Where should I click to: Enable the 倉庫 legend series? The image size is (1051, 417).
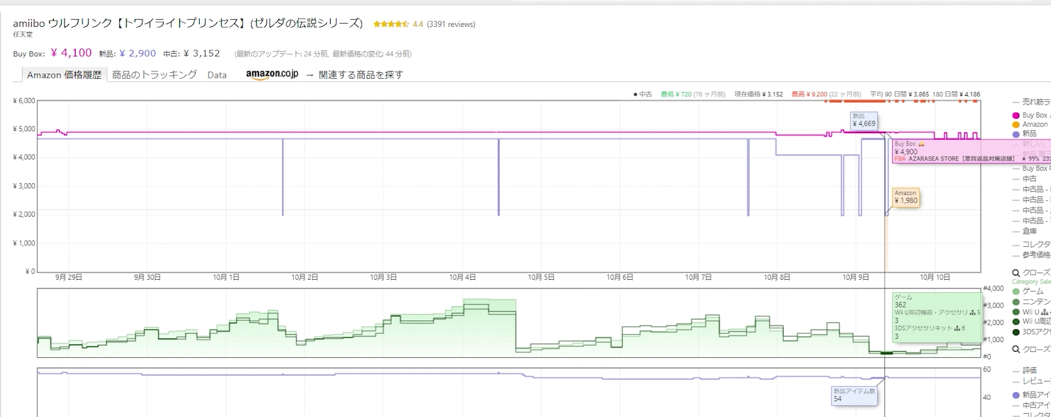click(1029, 231)
